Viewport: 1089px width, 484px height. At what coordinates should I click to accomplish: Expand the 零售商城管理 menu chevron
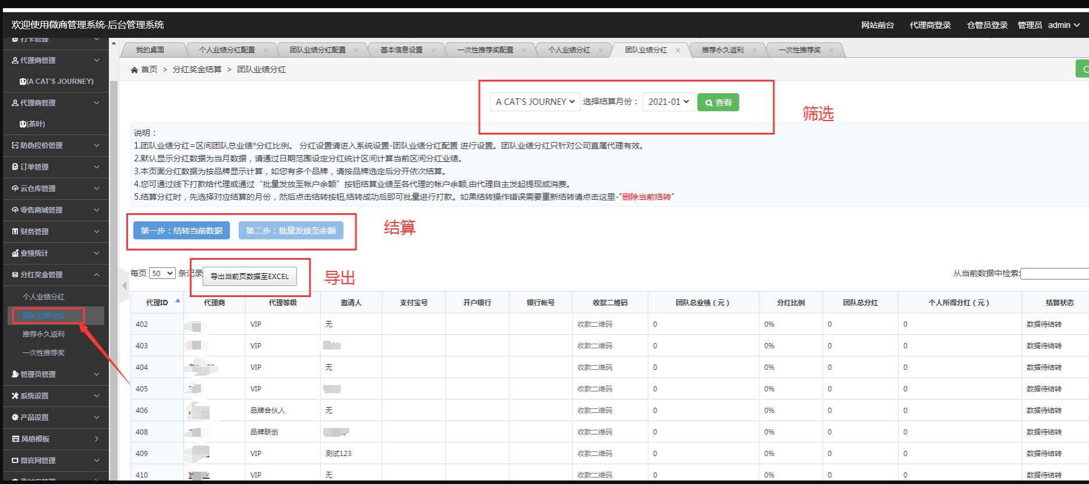pyautogui.click(x=97, y=210)
